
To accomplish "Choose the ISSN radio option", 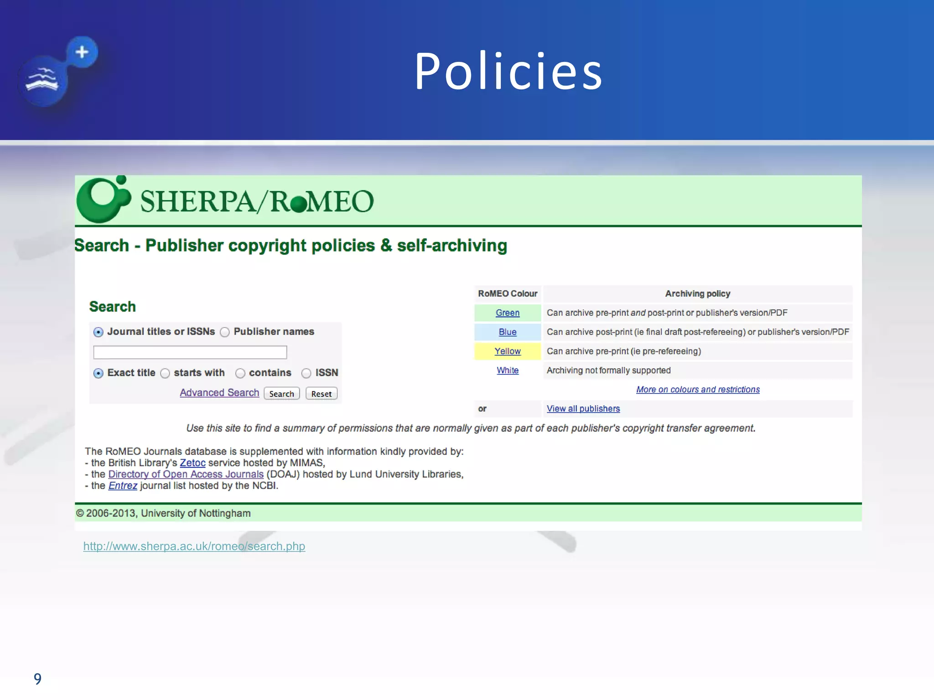I will point(306,373).
